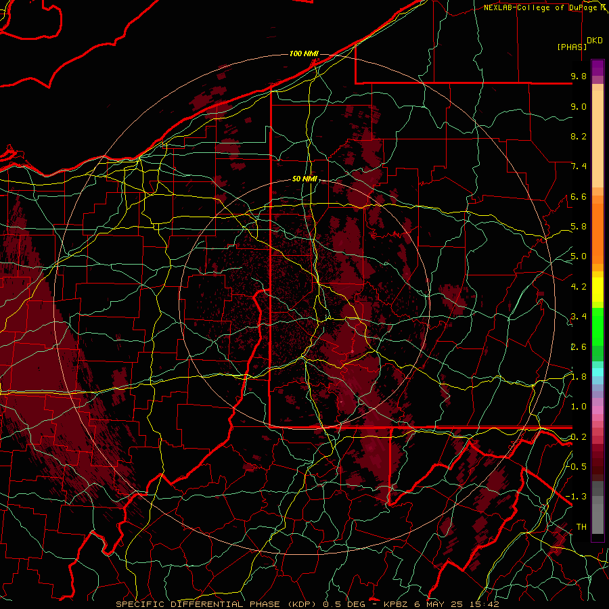
Task: Click the 9.0 value on the color scale
Action: [x=579, y=106]
